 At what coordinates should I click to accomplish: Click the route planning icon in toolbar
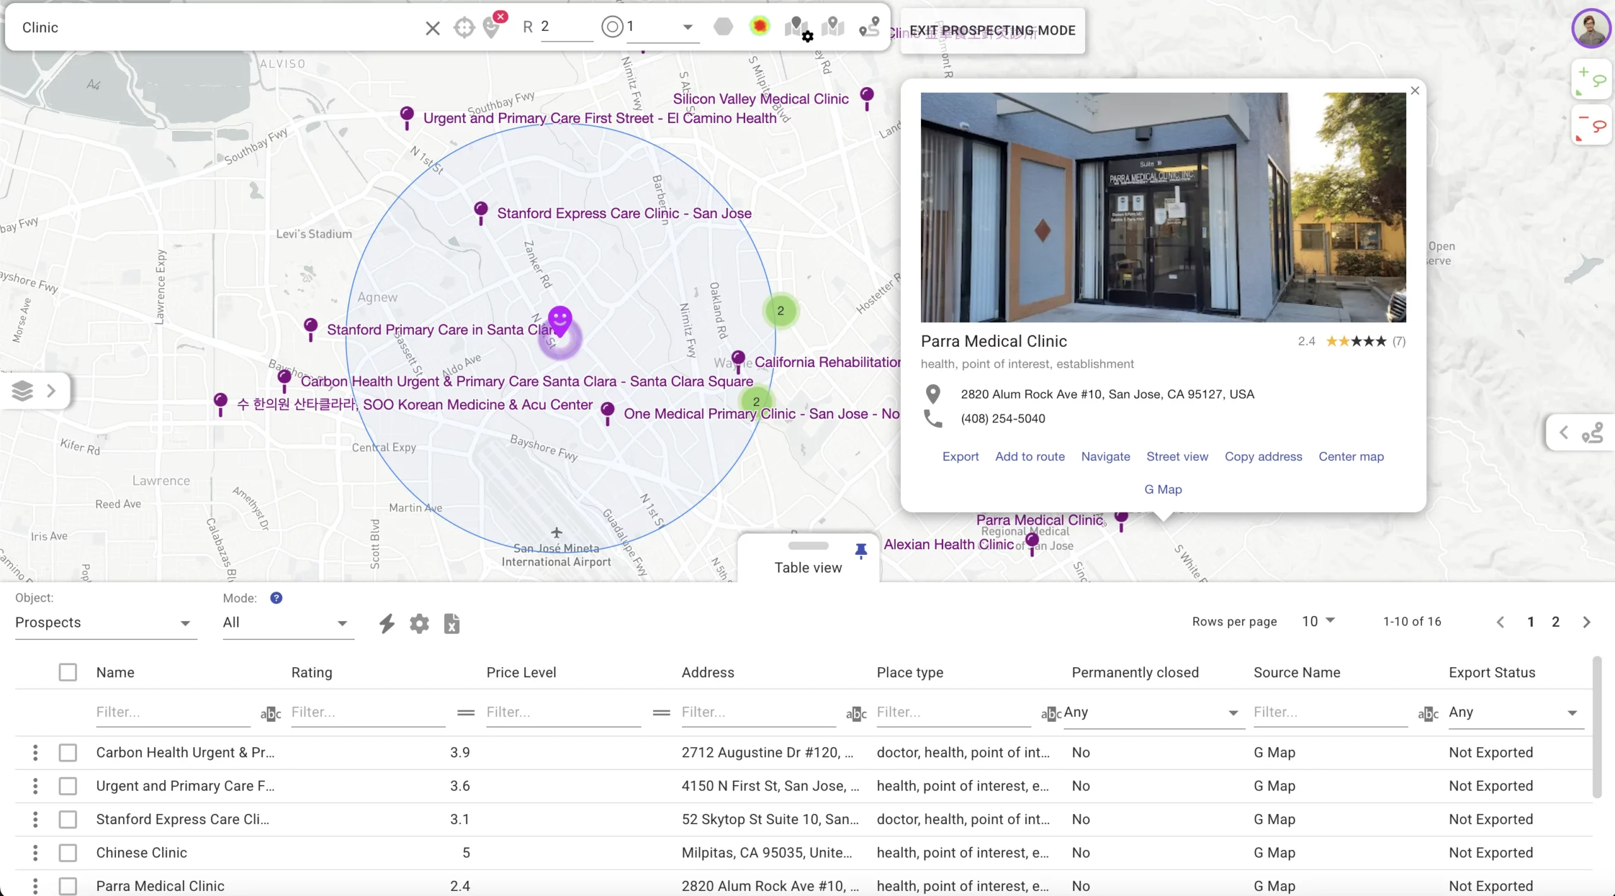point(869,27)
